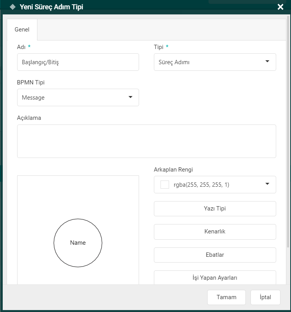Focus the Adı text field
The image size is (291, 312).
(78, 62)
